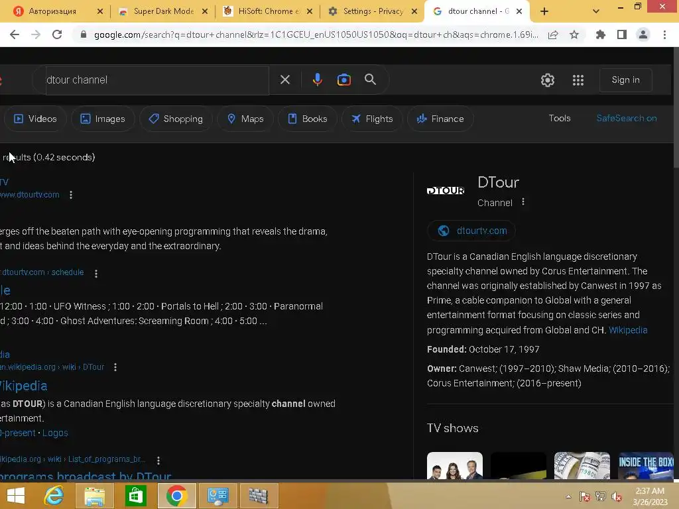This screenshot has width=679, height=509.
Task: Open more options for List_of_programs result
Action: [158, 460]
